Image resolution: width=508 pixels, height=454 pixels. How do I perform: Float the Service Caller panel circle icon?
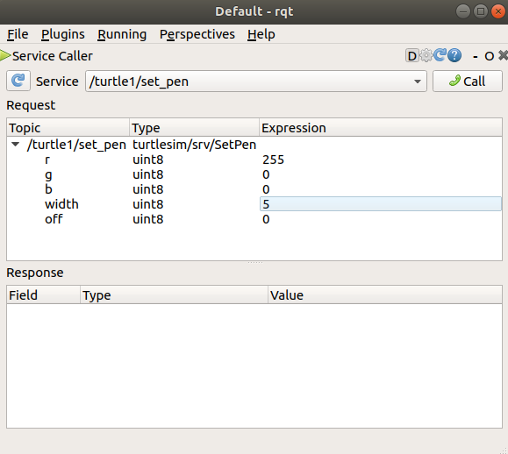(x=490, y=56)
